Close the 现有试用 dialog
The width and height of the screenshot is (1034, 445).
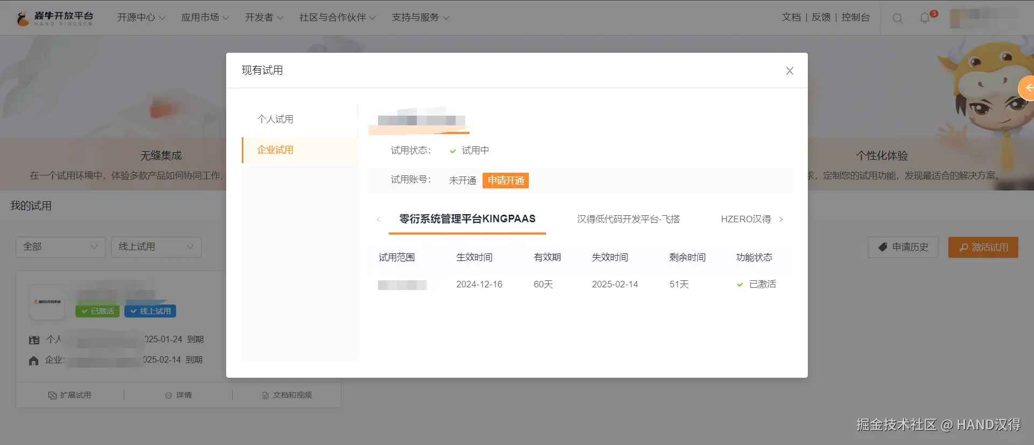click(790, 70)
